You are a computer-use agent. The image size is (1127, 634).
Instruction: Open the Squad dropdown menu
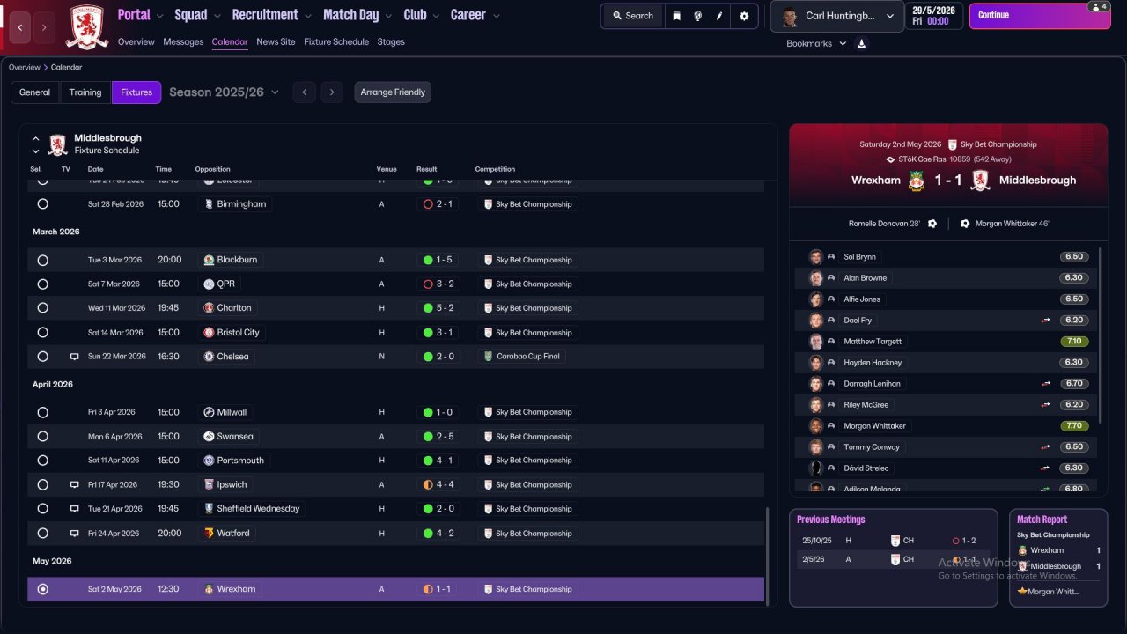click(x=198, y=15)
